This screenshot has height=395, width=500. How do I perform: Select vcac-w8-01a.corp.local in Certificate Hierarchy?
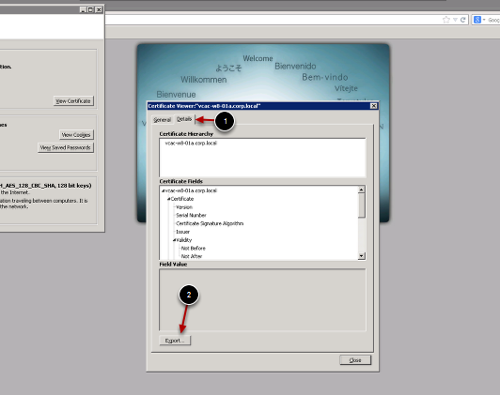pyautogui.click(x=191, y=144)
